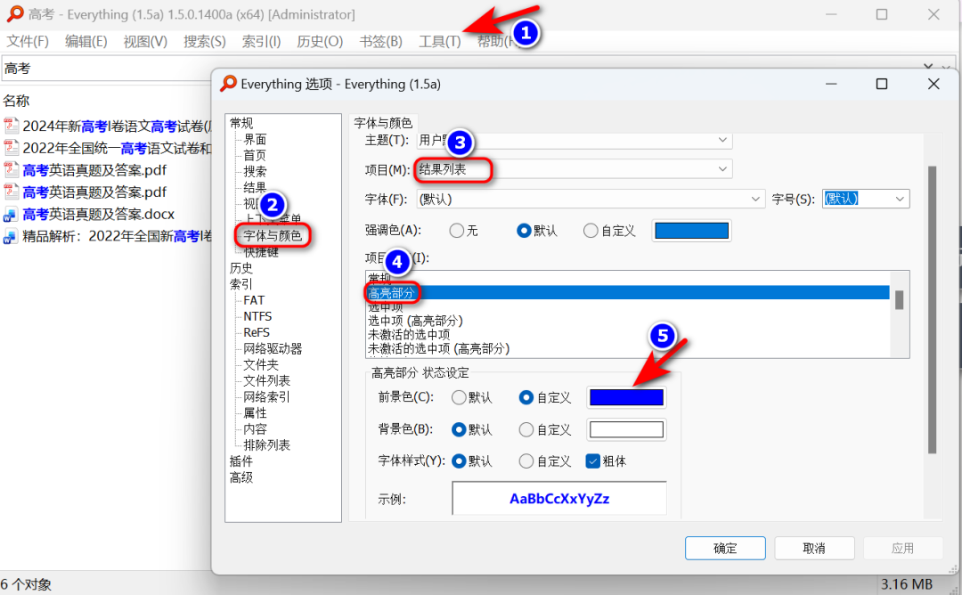Select 默认 for 前景色

(x=472, y=397)
